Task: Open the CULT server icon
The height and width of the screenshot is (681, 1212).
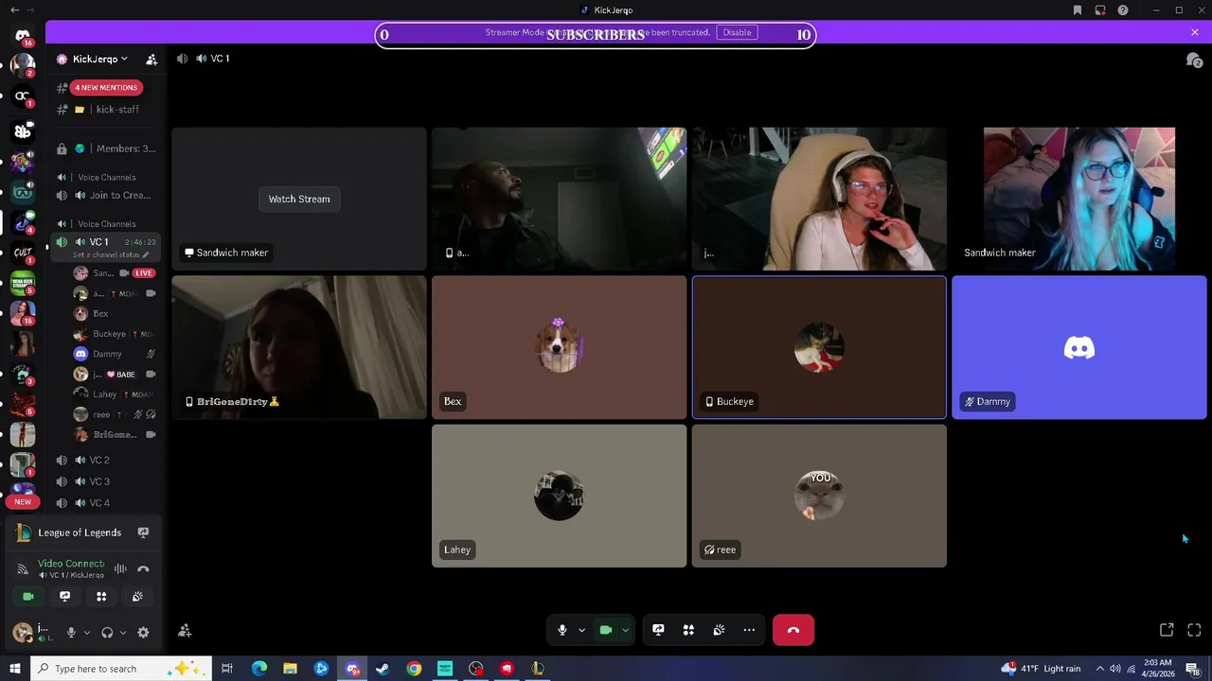Action: [x=23, y=253]
